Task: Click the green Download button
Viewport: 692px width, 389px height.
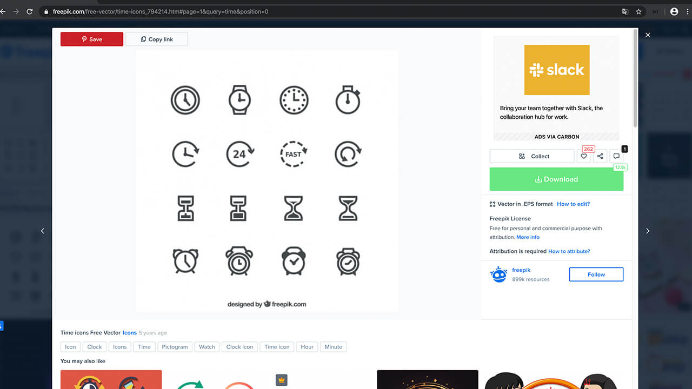Action: click(x=556, y=179)
